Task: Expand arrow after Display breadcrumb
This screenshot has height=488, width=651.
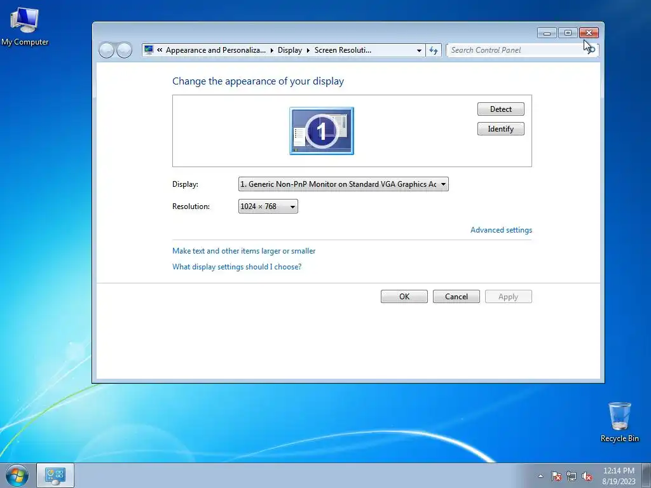Action: [308, 50]
